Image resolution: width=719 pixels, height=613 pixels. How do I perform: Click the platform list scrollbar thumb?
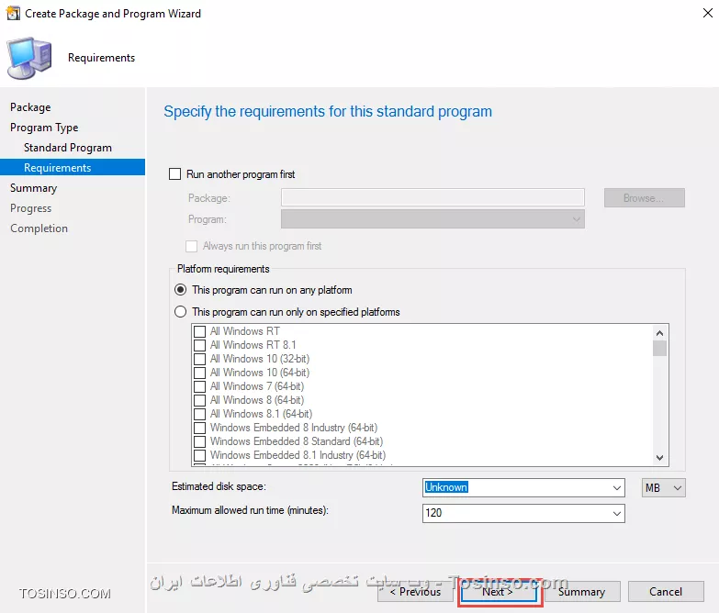[x=660, y=348]
